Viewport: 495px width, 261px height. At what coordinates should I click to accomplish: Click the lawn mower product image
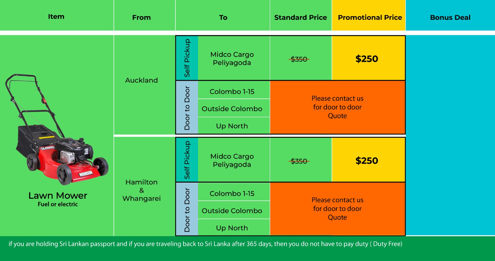coord(57,130)
